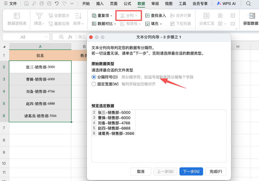Select cell containing 刘备-销售部-4766
This screenshot has width=259, height=181.
click(x=40, y=92)
